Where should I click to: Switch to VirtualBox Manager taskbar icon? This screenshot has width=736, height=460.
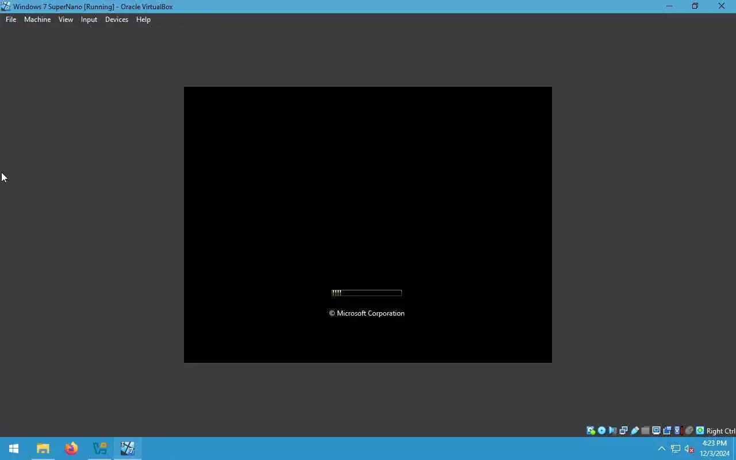click(x=99, y=448)
